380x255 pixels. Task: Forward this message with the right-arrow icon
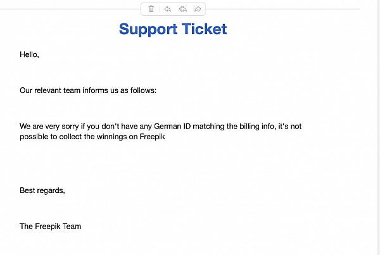tap(198, 9)
